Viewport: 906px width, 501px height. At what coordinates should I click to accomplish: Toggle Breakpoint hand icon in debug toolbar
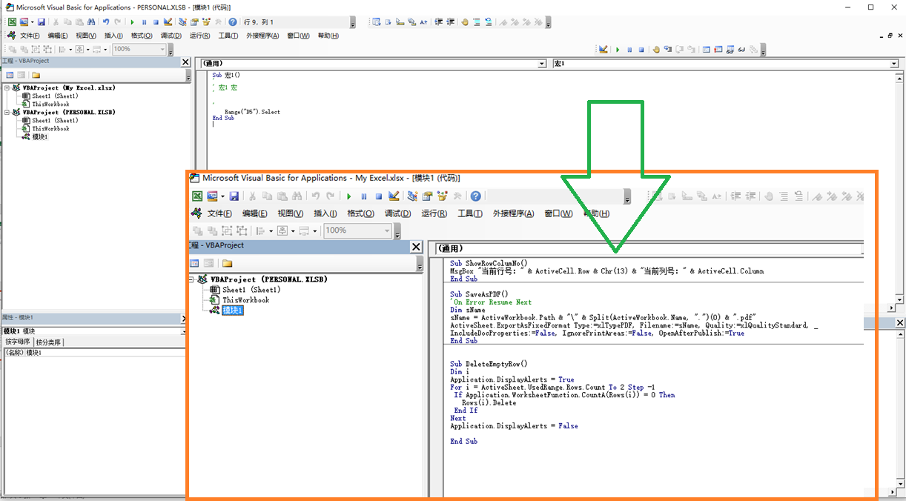coord(656,50)
